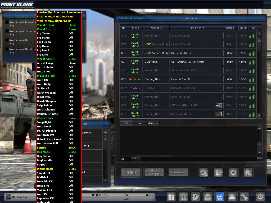Image resolution: width=271 pixels, height=203 pixels.
Task: Click the skull avatar next to MarsDuaDua
Action: click(8, 197)
